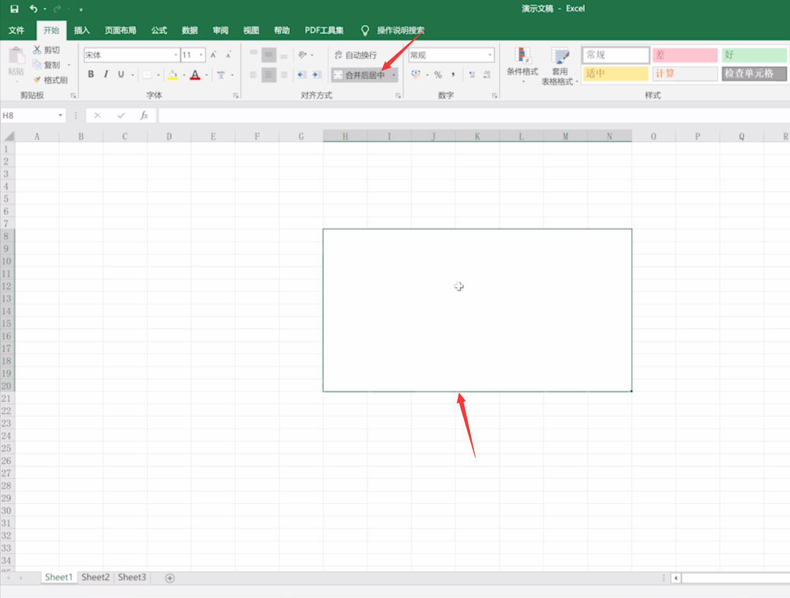Click the select-all corner triangle
The height and width of the screenshot is (598, 790).
pos(8,136)
